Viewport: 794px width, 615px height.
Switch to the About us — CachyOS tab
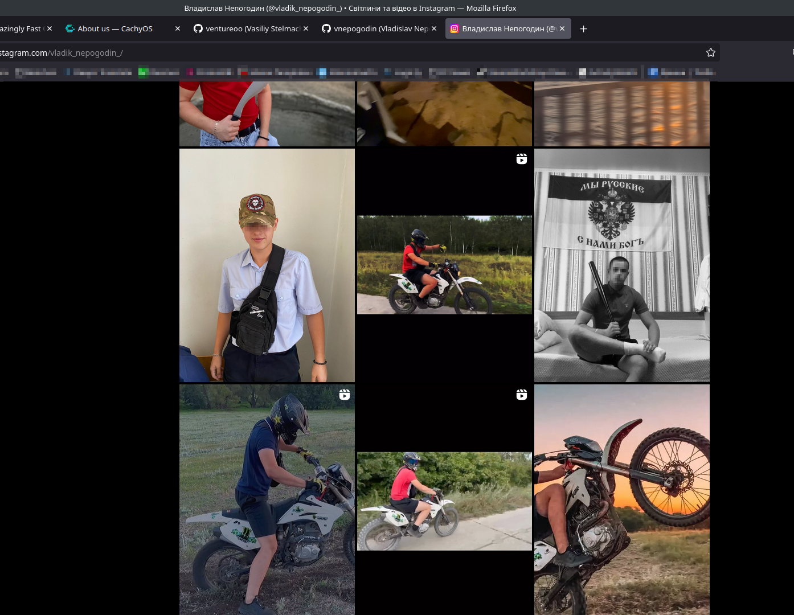[115, 28]
